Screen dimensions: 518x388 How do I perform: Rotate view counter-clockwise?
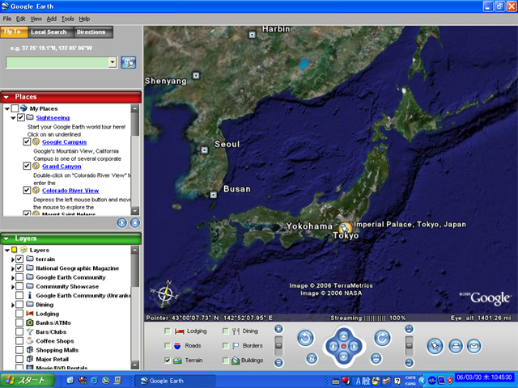pyautogui.click(x=306, y=338)
